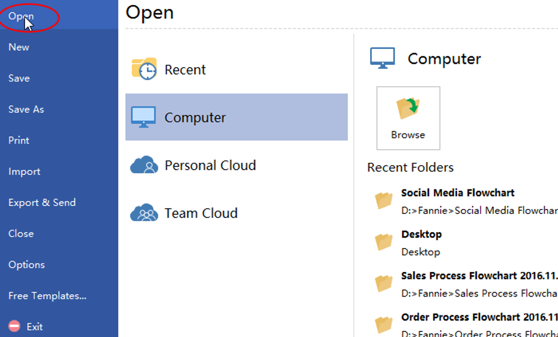Open the Social Media Flowchart folder icon
This screenshot has height=337, width=558.
(x=384, y=200)
